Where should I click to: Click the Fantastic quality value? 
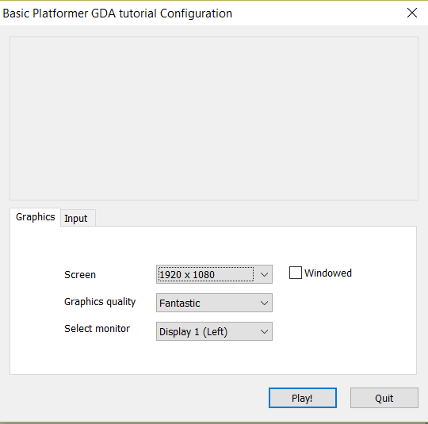coord(180,303)
